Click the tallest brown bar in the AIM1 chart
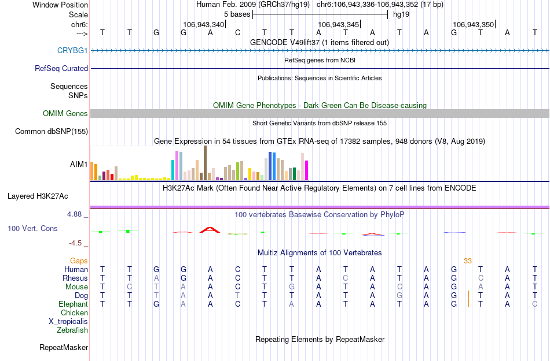This screenshot has width=550, height=361. (205, 163)
